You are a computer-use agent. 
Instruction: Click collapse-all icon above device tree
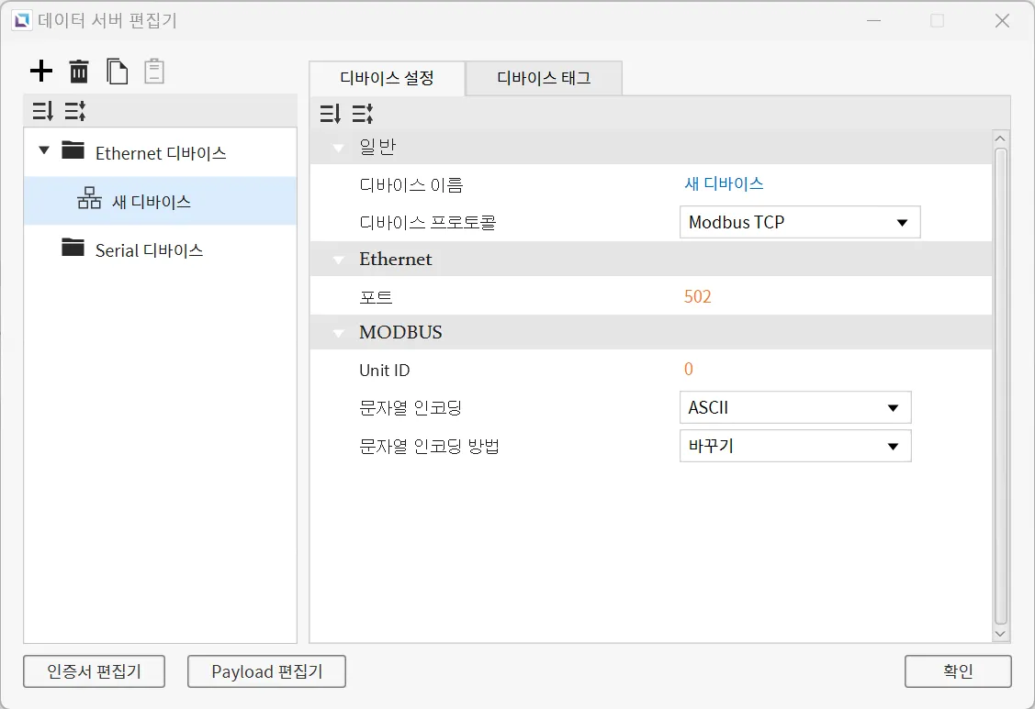[x=74, y=112]
